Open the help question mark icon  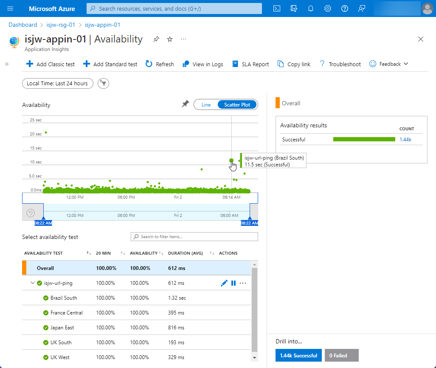[x=345, y=8]
